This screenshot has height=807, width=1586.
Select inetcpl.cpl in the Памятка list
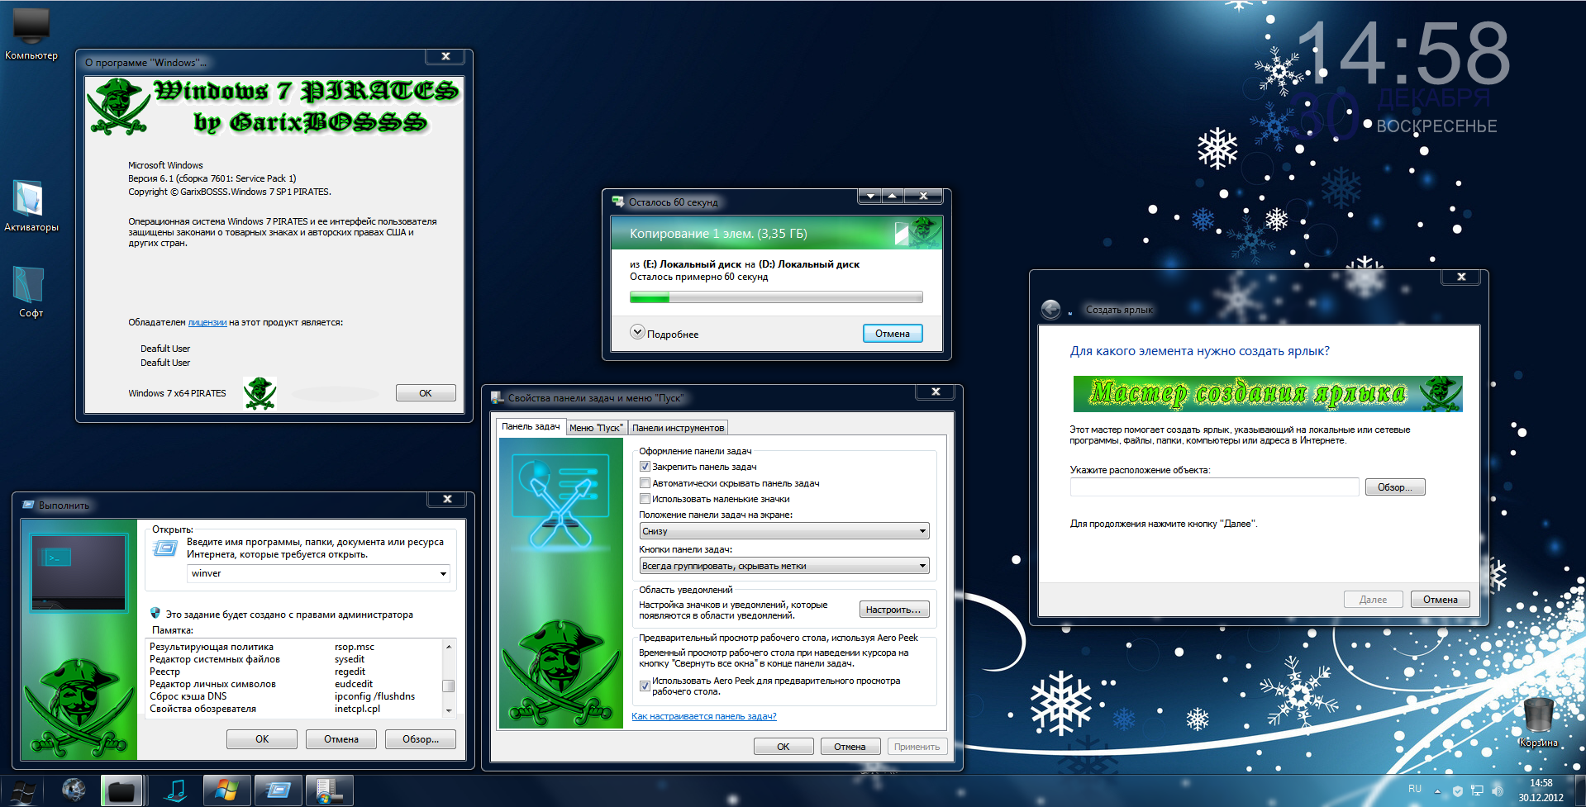click(x=357, y=709)
